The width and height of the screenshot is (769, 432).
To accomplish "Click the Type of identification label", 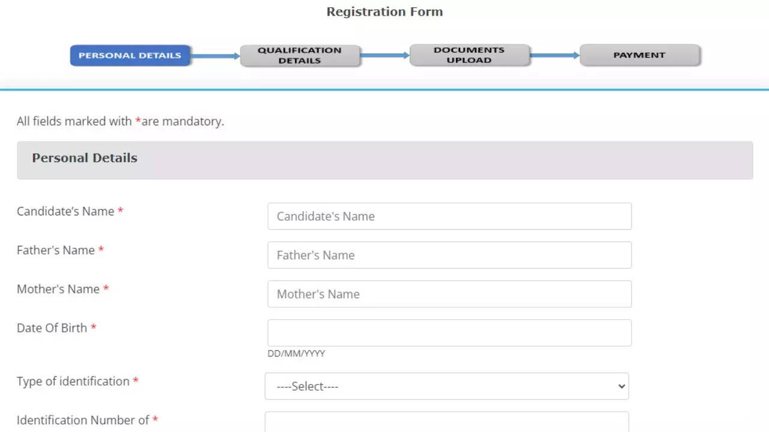I will coord(73,381).
